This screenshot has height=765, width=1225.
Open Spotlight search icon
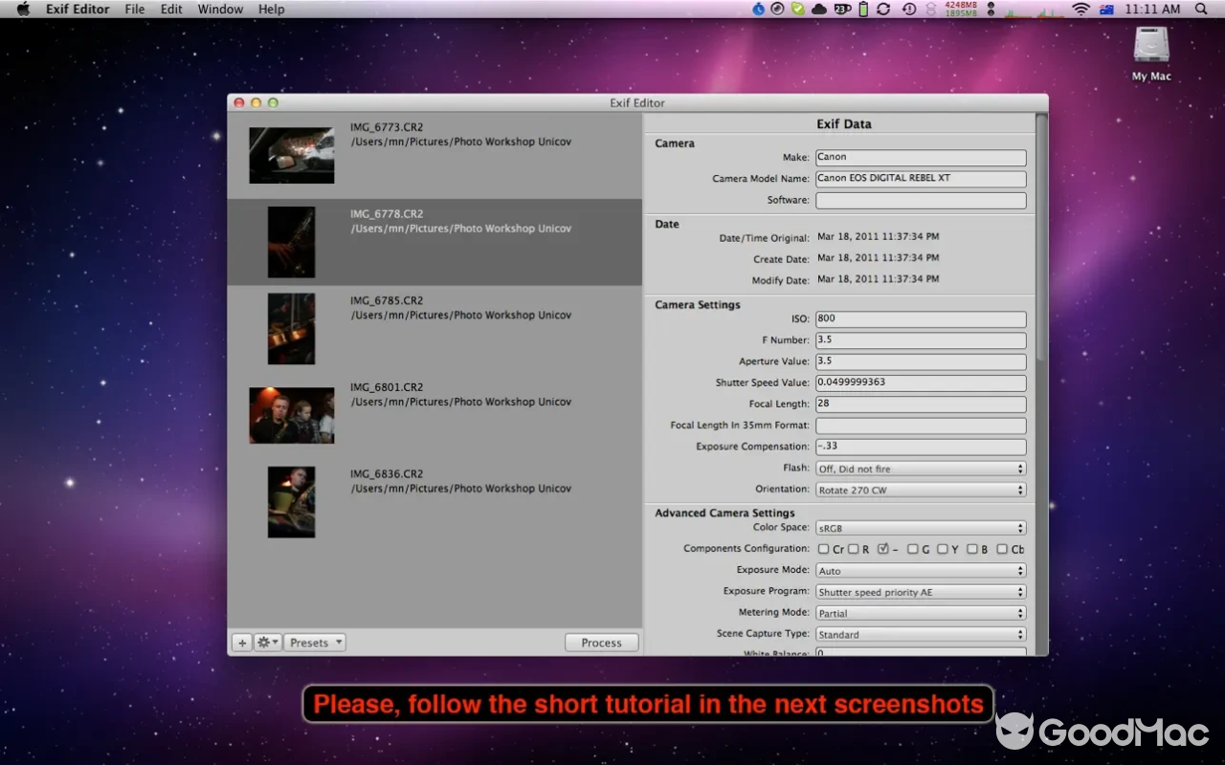(1201, 9)
